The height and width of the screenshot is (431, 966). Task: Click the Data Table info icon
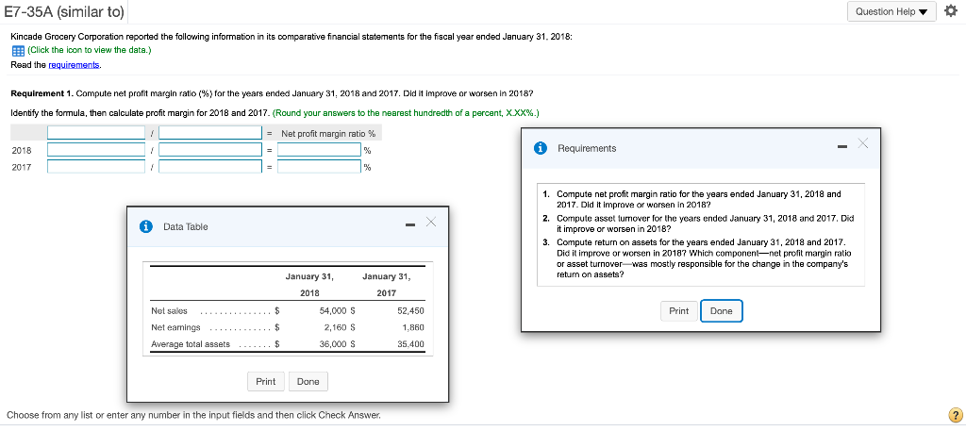[x=146, y=226]
